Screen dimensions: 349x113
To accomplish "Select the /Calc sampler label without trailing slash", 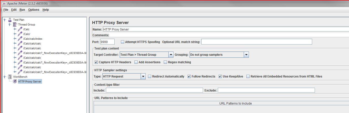I will (26, 29).
